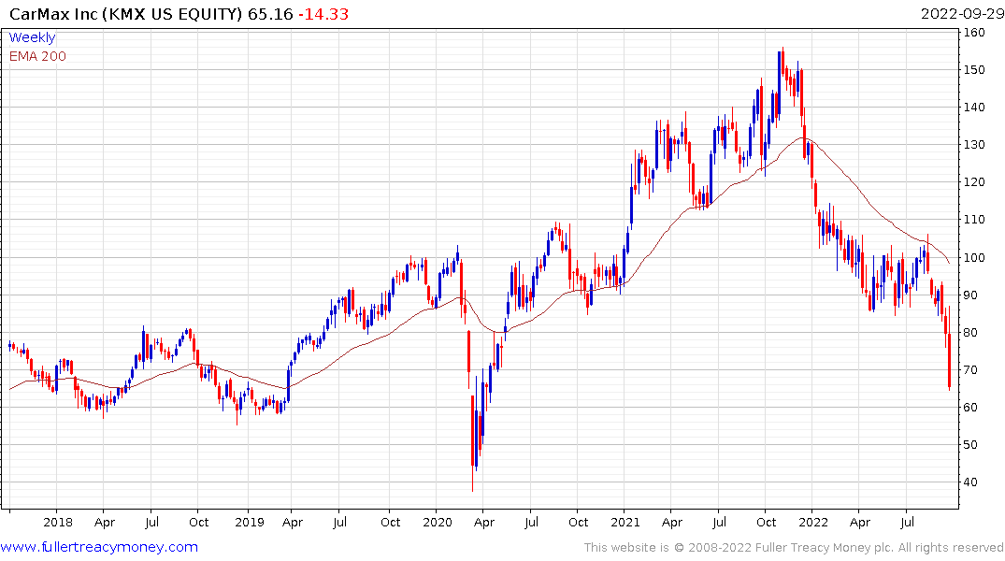1005x561 pixels.
Task: Click the 'Apr' label after 2020
Action: click(x=484, y=523)
